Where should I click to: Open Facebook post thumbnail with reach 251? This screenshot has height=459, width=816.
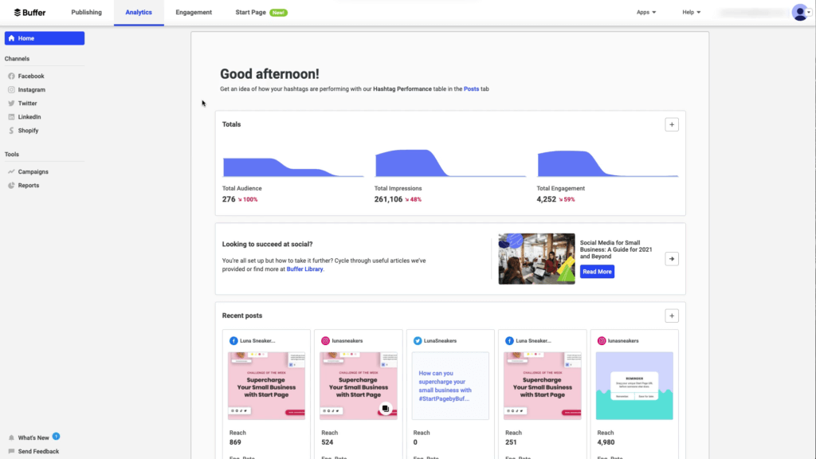pyautogui.click(x=542, y=386)
